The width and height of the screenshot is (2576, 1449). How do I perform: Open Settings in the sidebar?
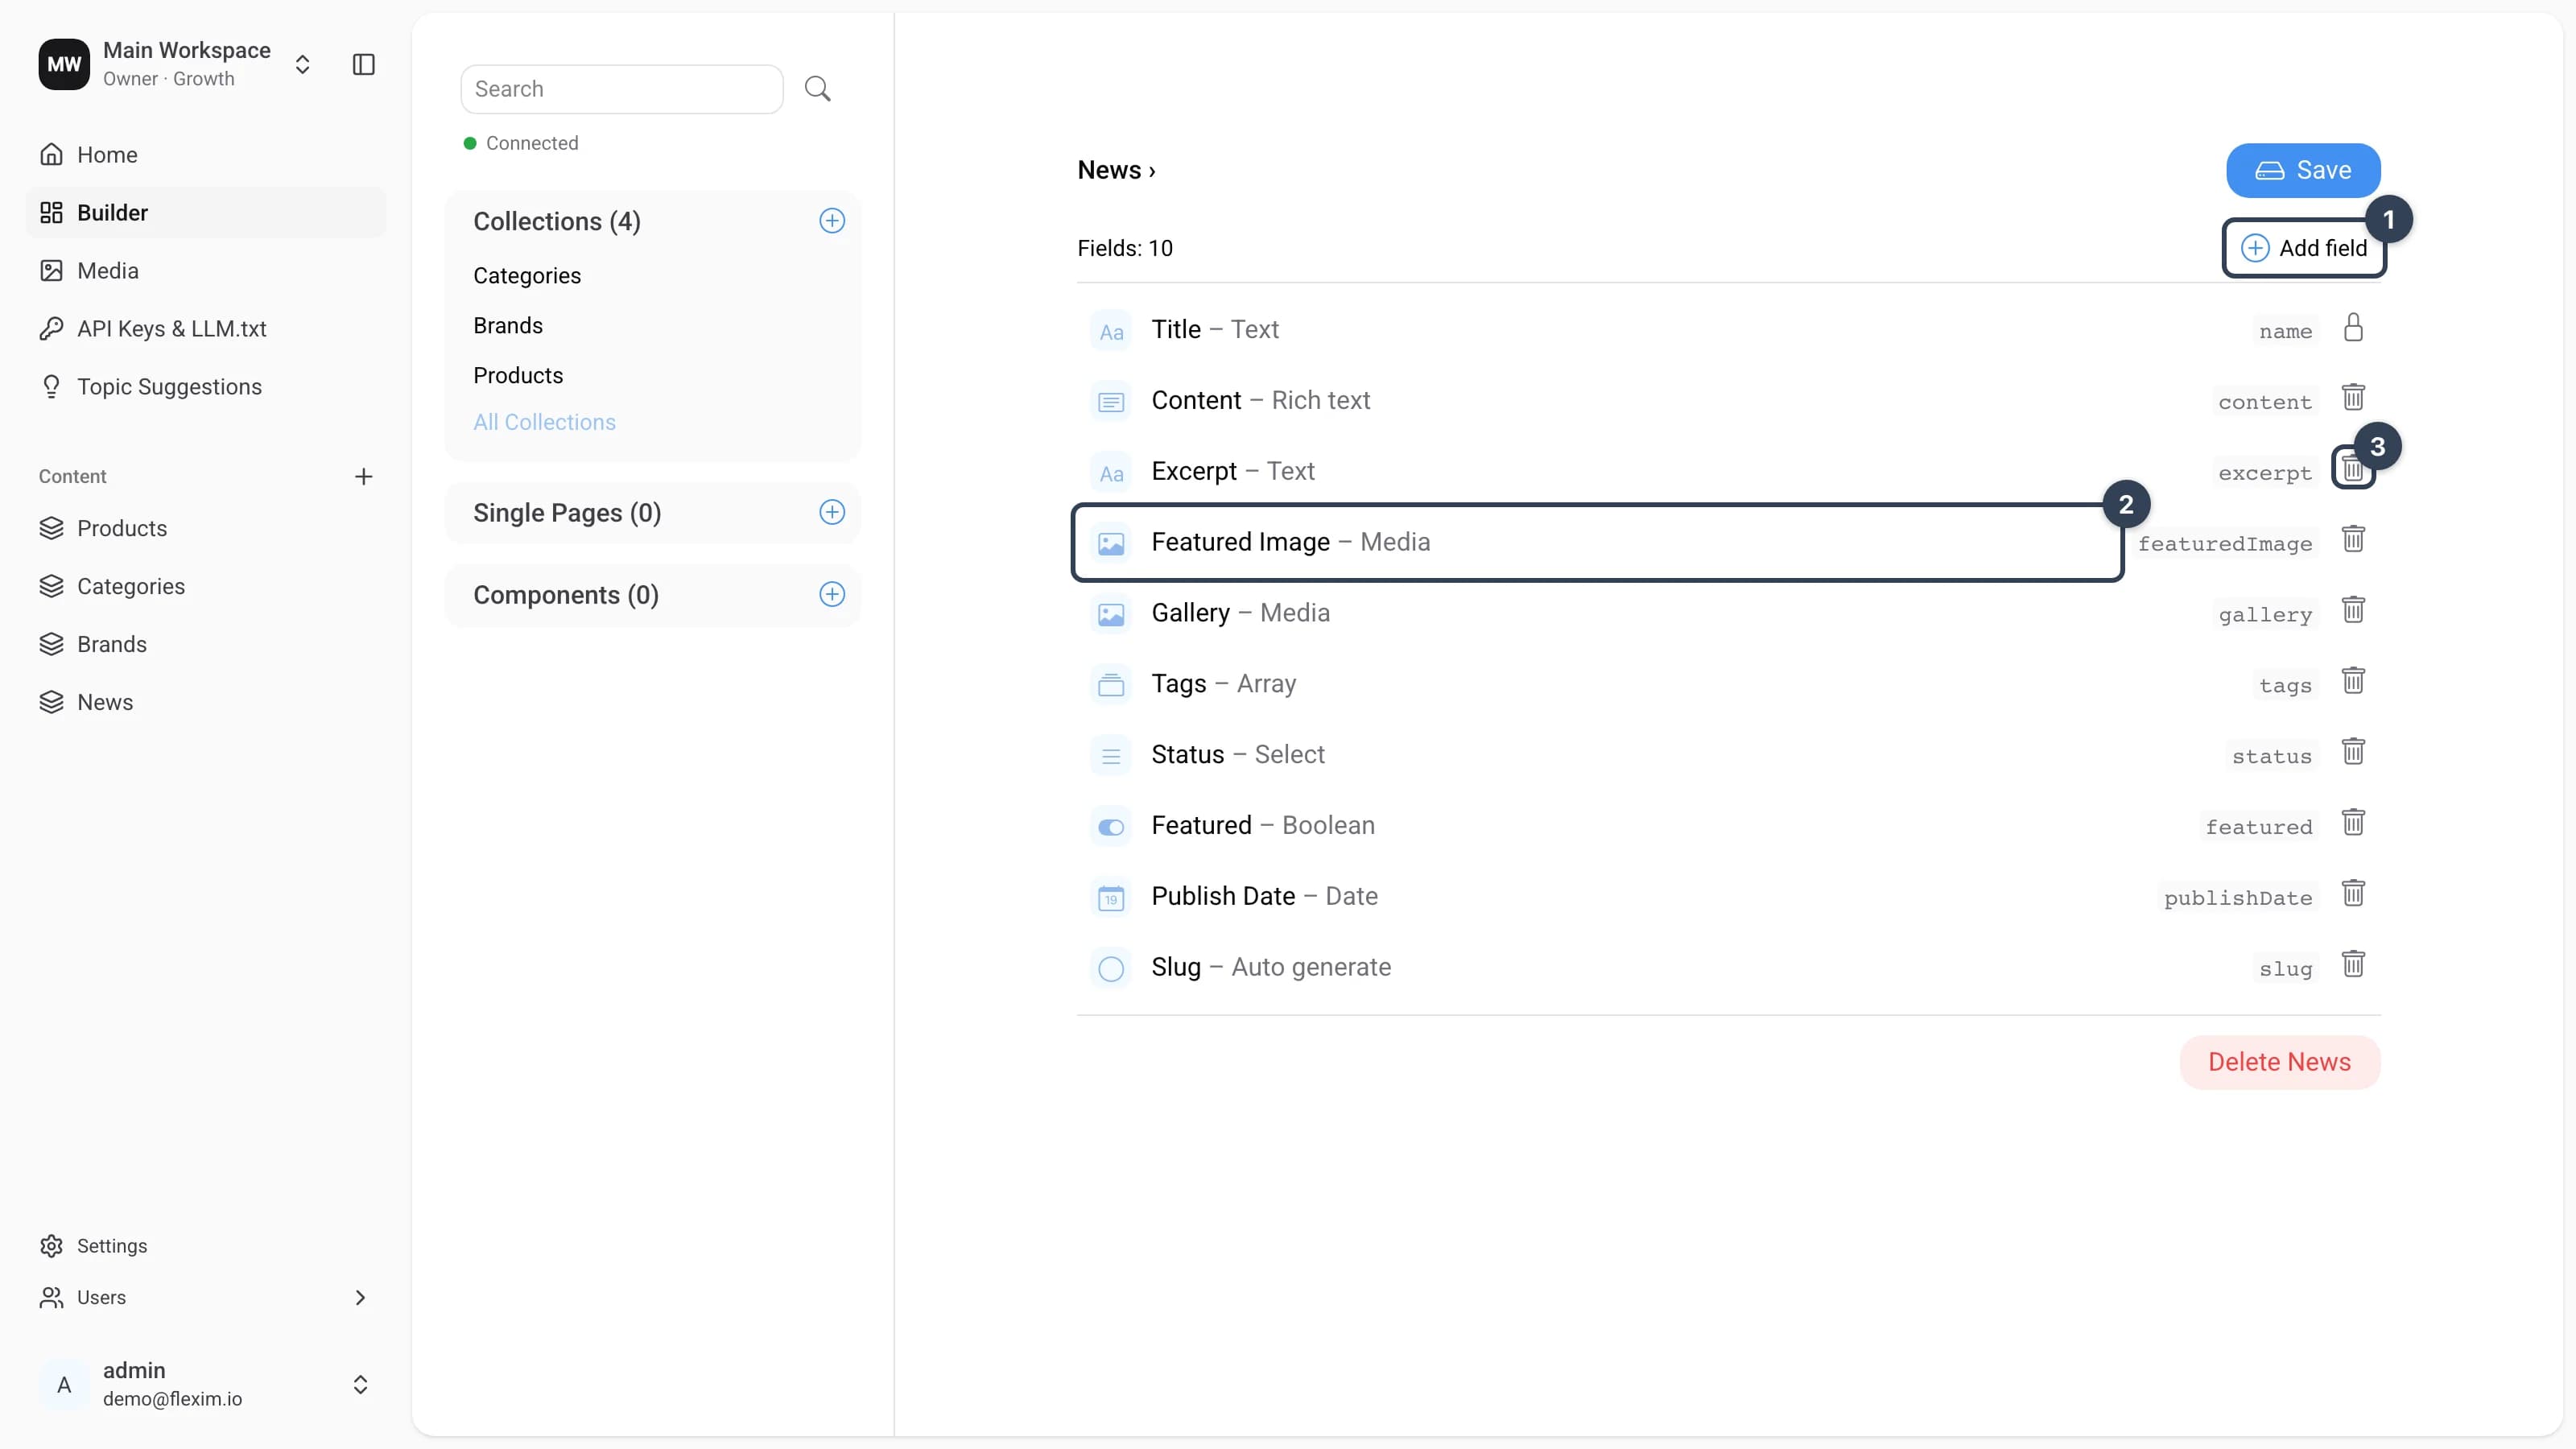[206, 1246]
